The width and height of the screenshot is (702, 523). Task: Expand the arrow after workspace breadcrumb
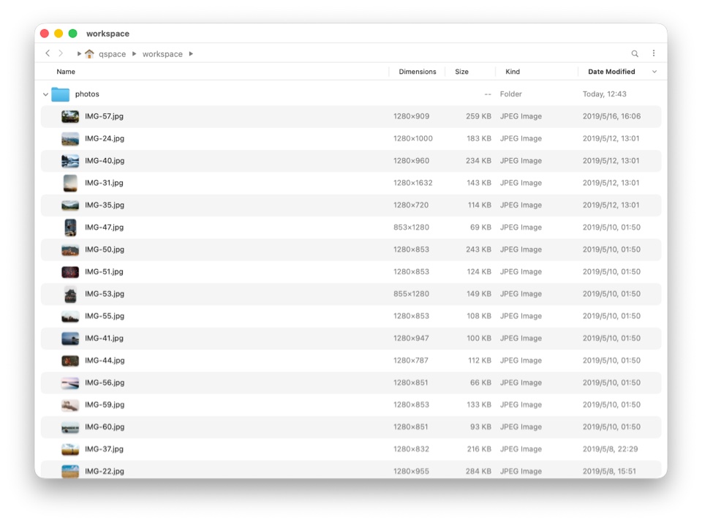191,54
